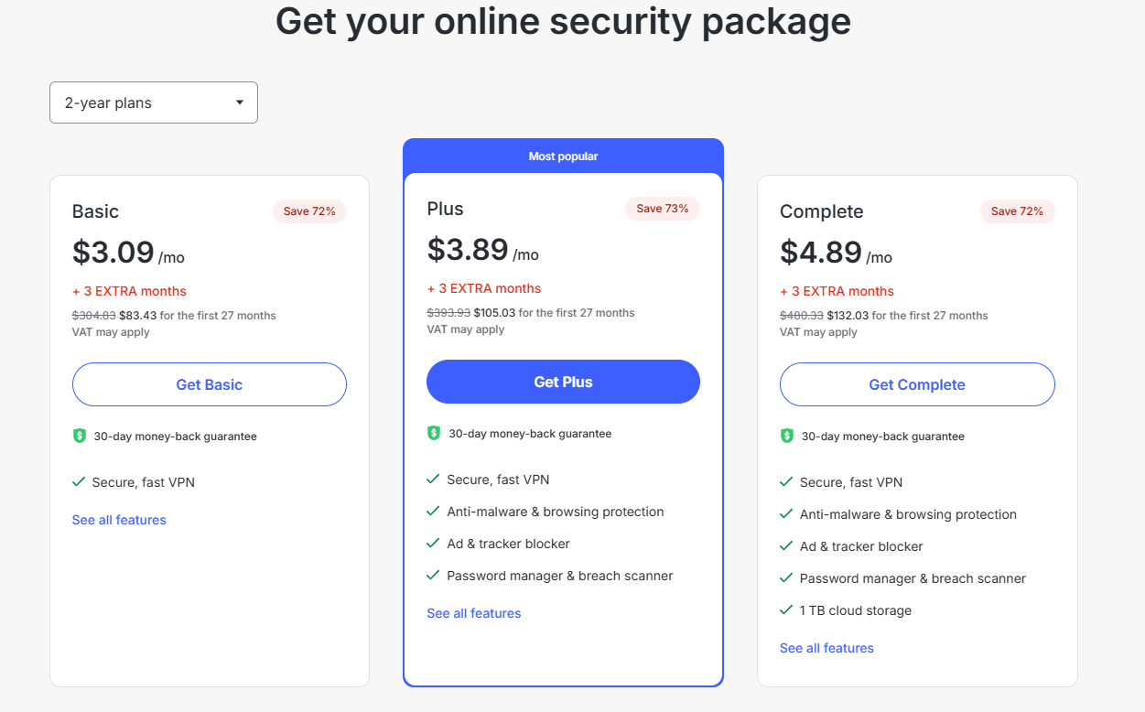Click the Save 72% badge on Complete
1145x712 pixels.
[x=1018, y=211]
